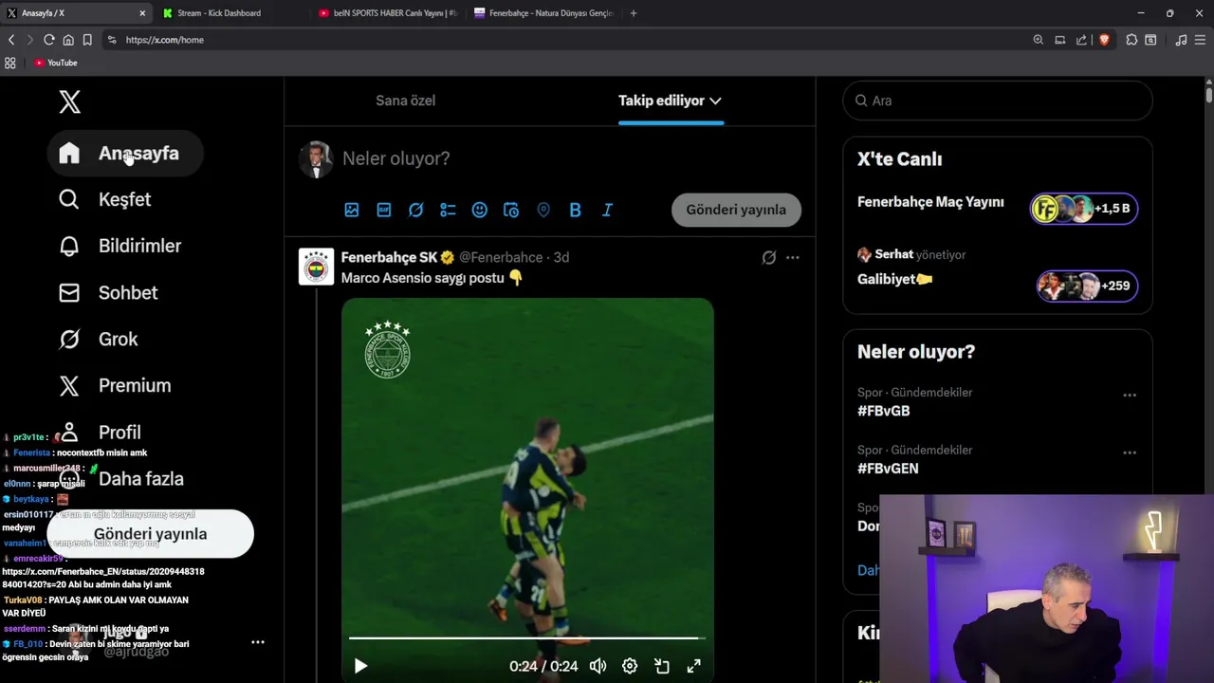Viewport: 1214px width, 683px height.
Task: Mute the video volume
Action: point(598,666)
